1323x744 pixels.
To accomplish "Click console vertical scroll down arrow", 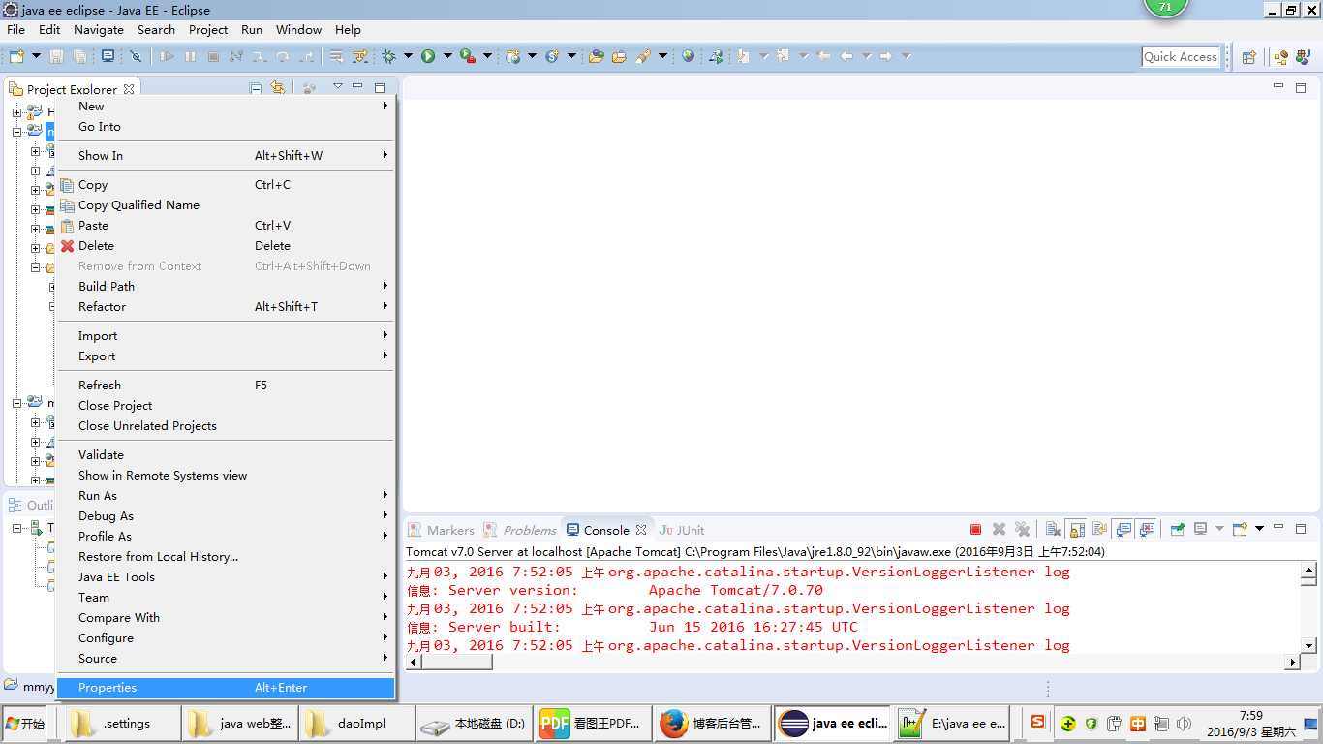I will [x=1308, y=645].
